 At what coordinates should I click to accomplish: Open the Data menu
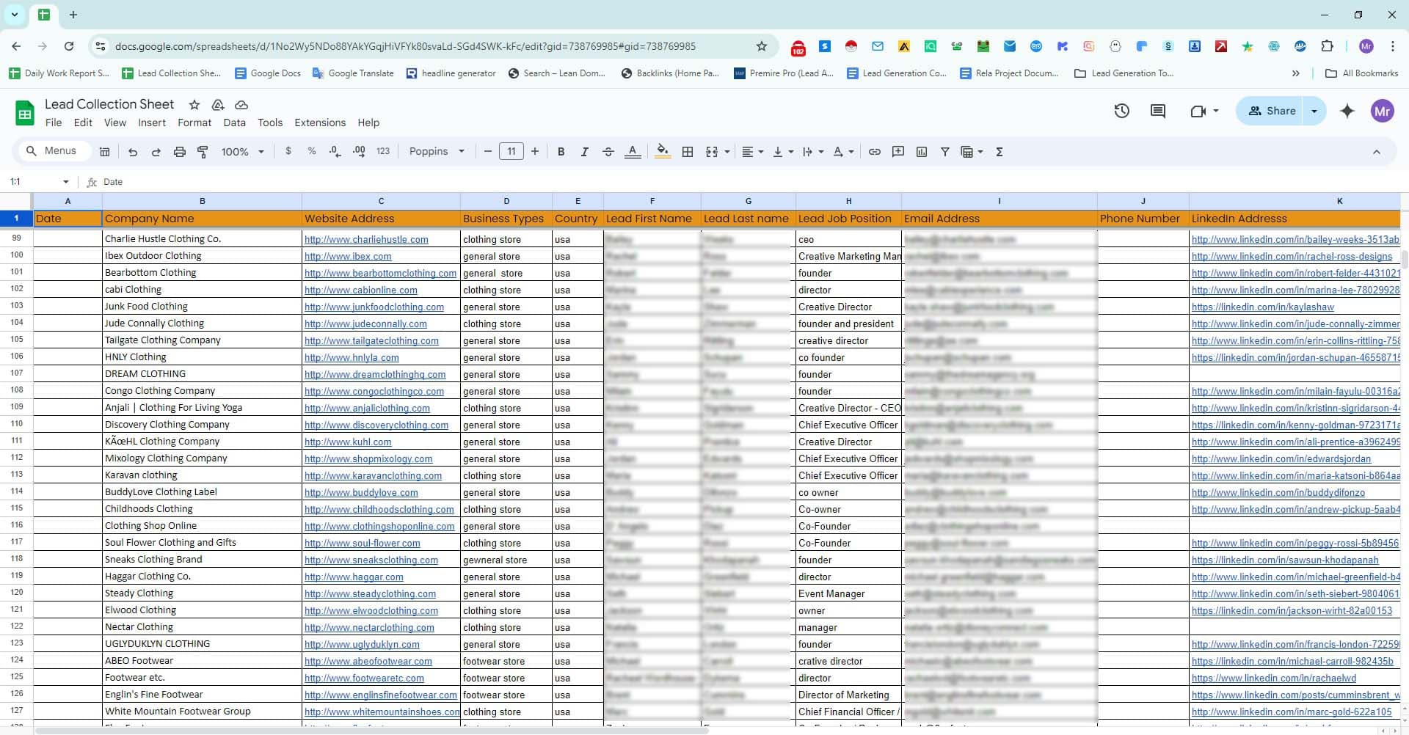point(235,122)
